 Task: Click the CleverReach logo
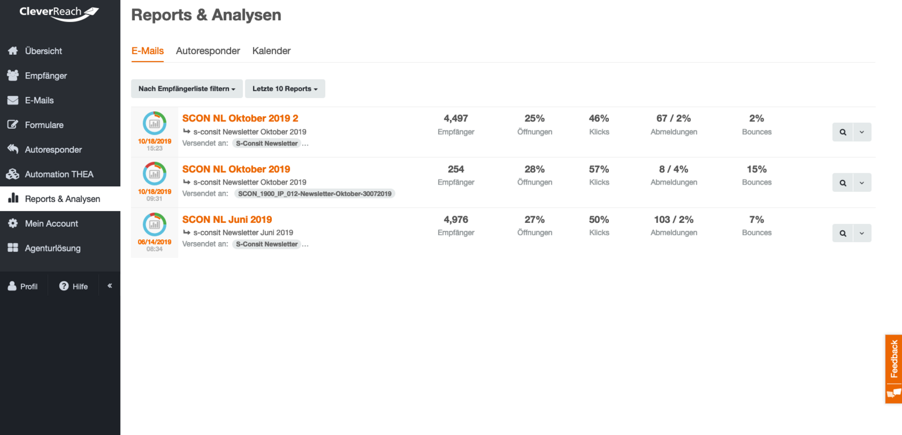point(59,12)
